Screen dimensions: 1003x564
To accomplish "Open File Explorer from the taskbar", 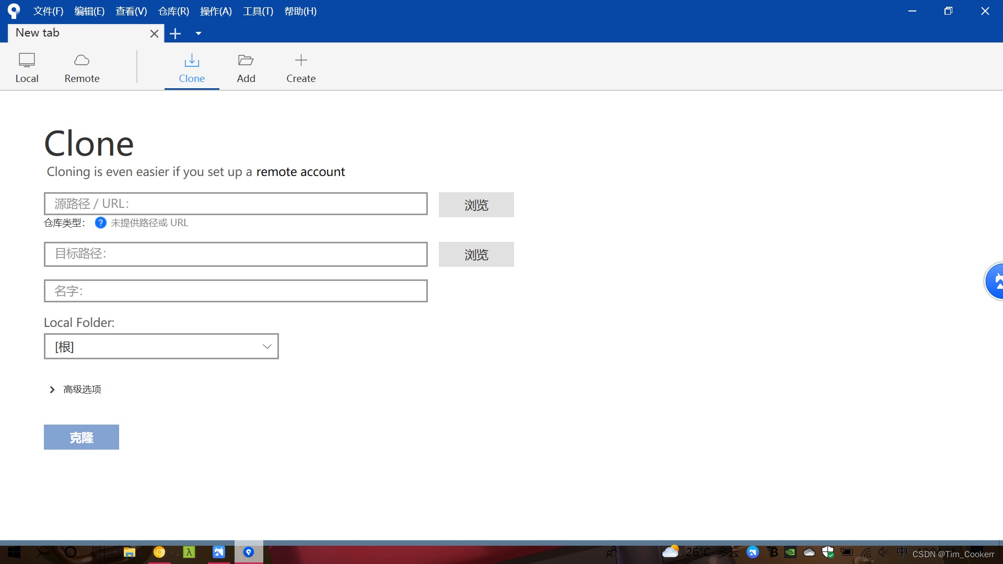I will [129, 553].
